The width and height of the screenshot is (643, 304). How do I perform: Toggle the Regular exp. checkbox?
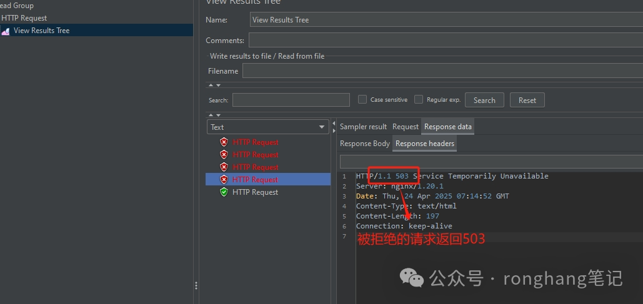419,99
